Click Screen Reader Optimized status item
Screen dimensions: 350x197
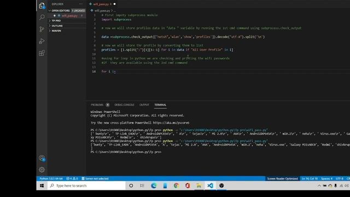[x=282, y=178]
